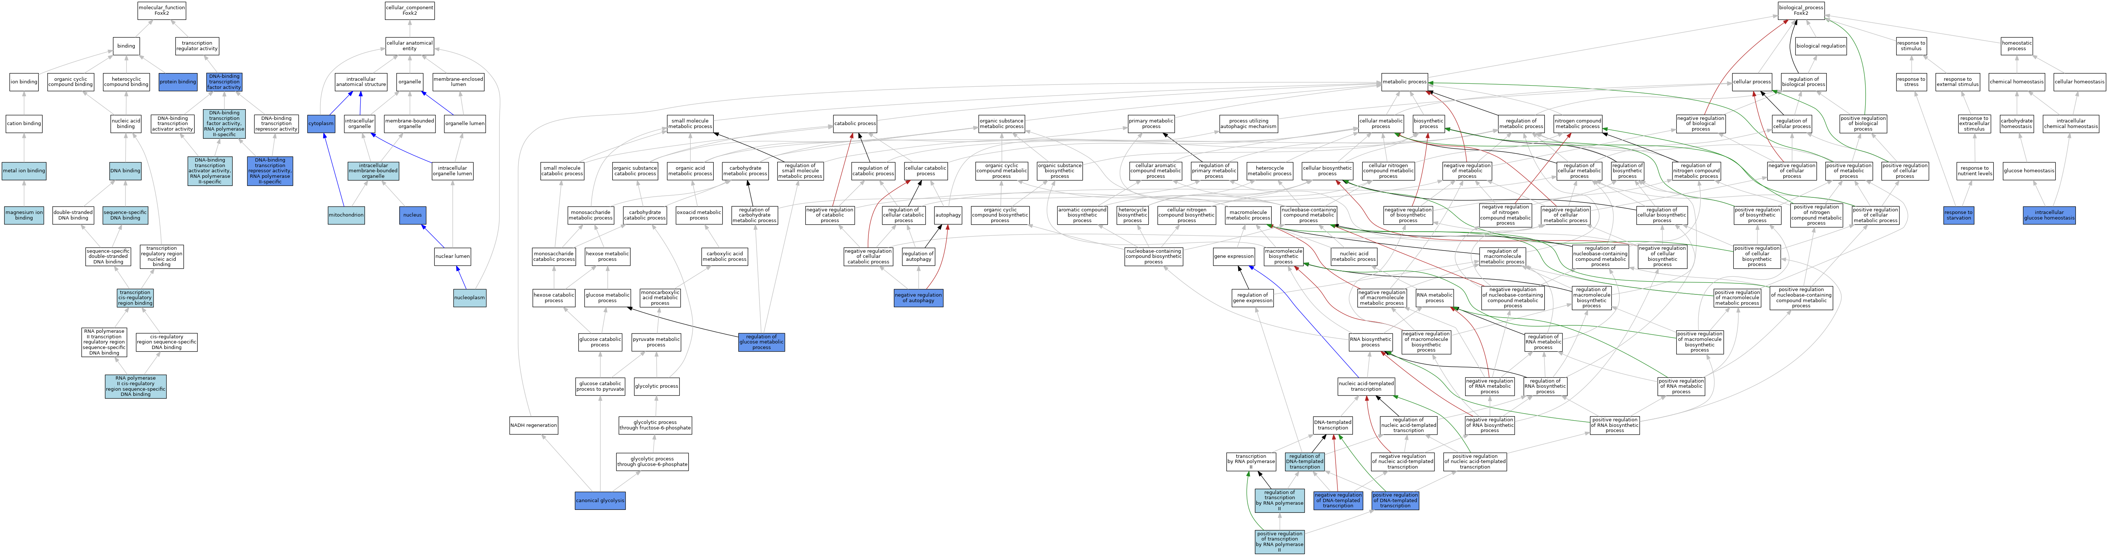Click the blue 'nucleus' node

tap(413, 215)
